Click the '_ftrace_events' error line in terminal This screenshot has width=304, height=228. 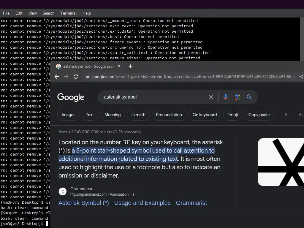[x=102, y=42]
